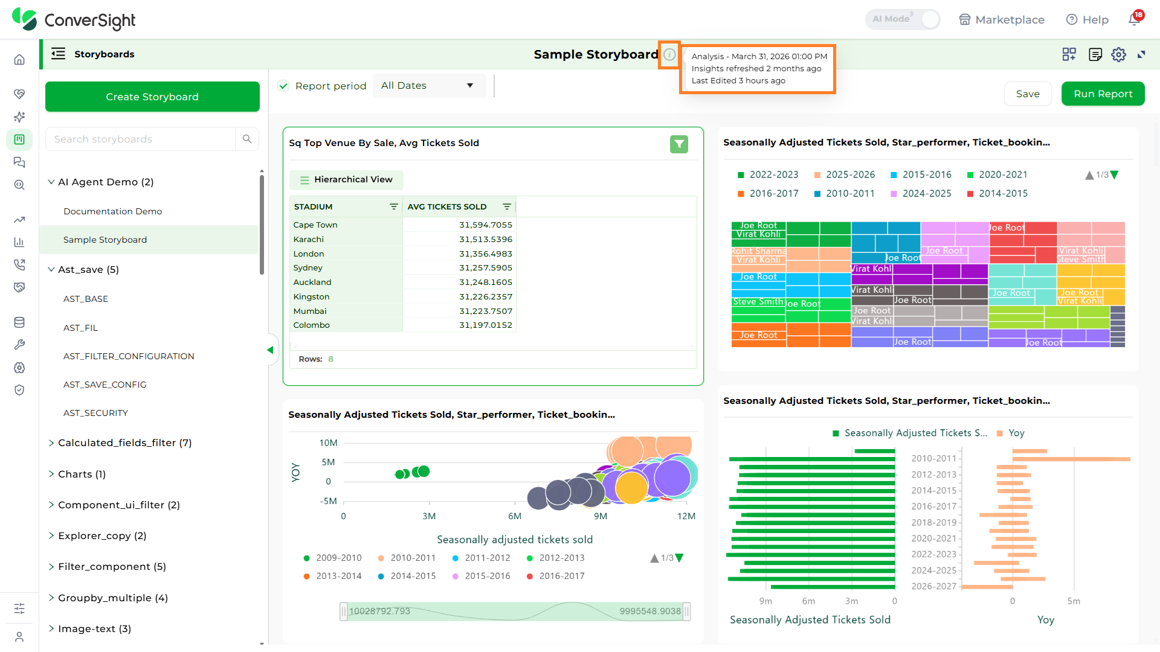Collapse storyboards panel with hamburger icon

coord(58,54)
